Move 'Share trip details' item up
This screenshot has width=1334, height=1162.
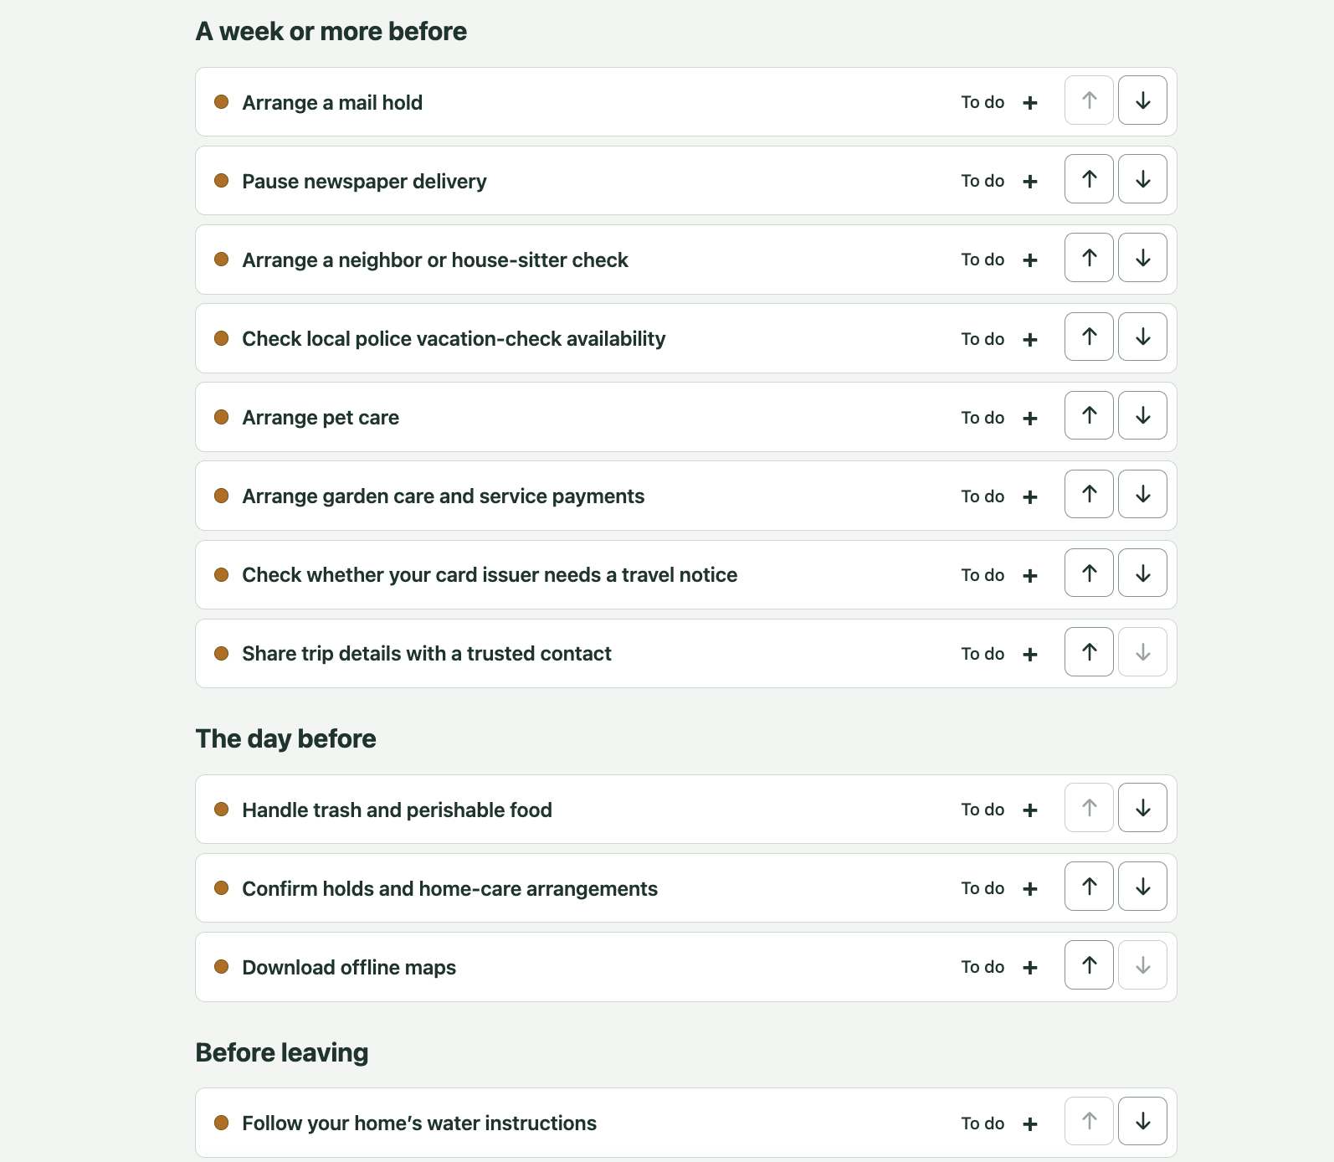click(x=1089, y=652)
